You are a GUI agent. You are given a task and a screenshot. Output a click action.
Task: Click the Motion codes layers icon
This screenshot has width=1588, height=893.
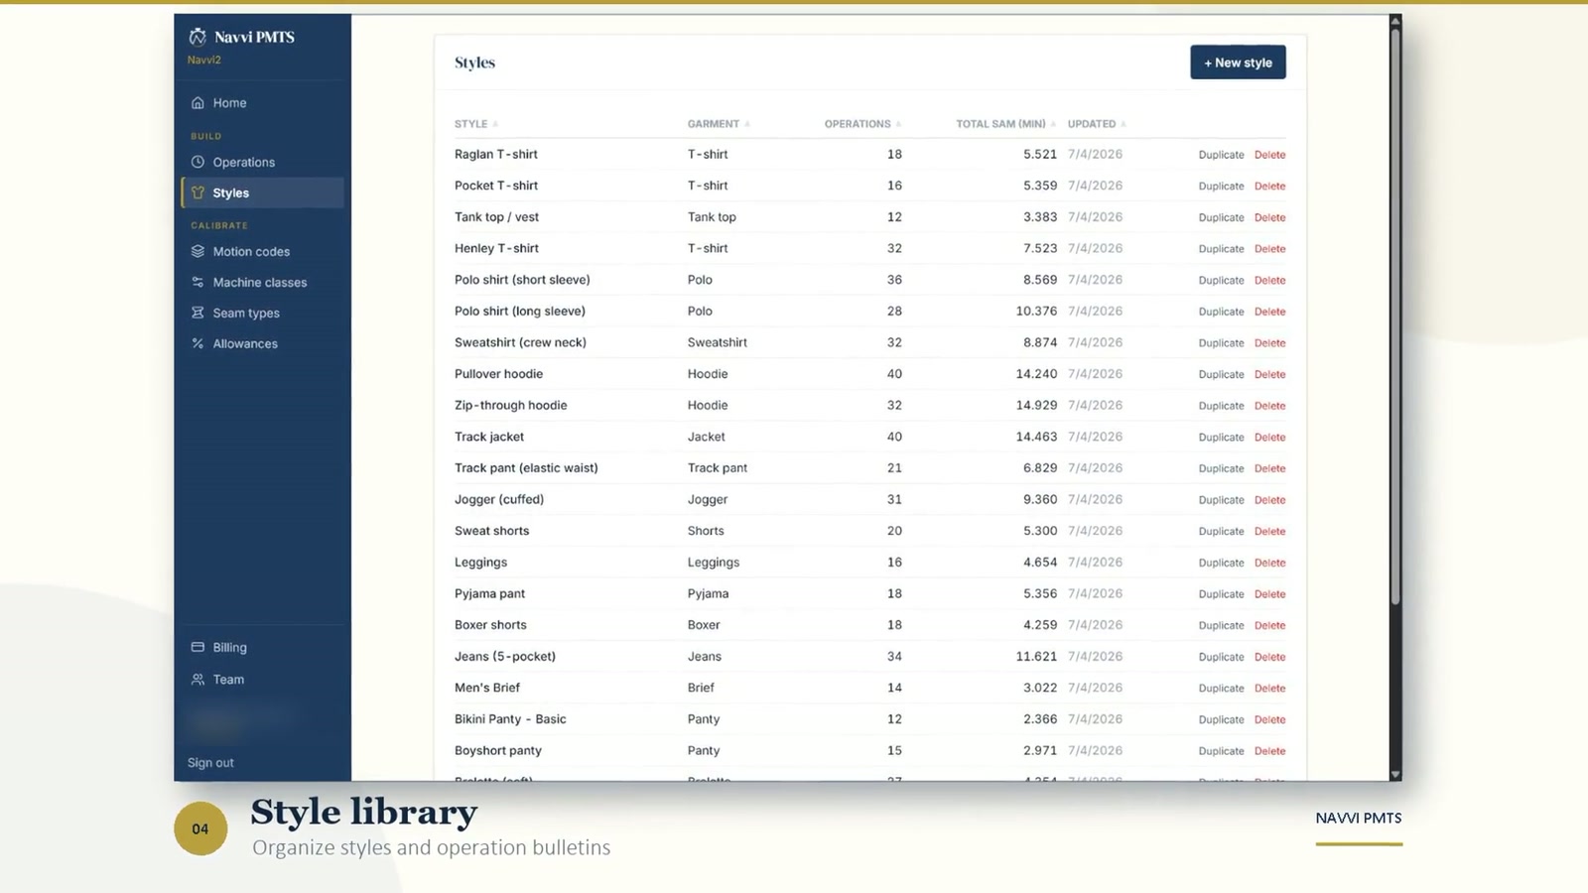click(198, 251)
